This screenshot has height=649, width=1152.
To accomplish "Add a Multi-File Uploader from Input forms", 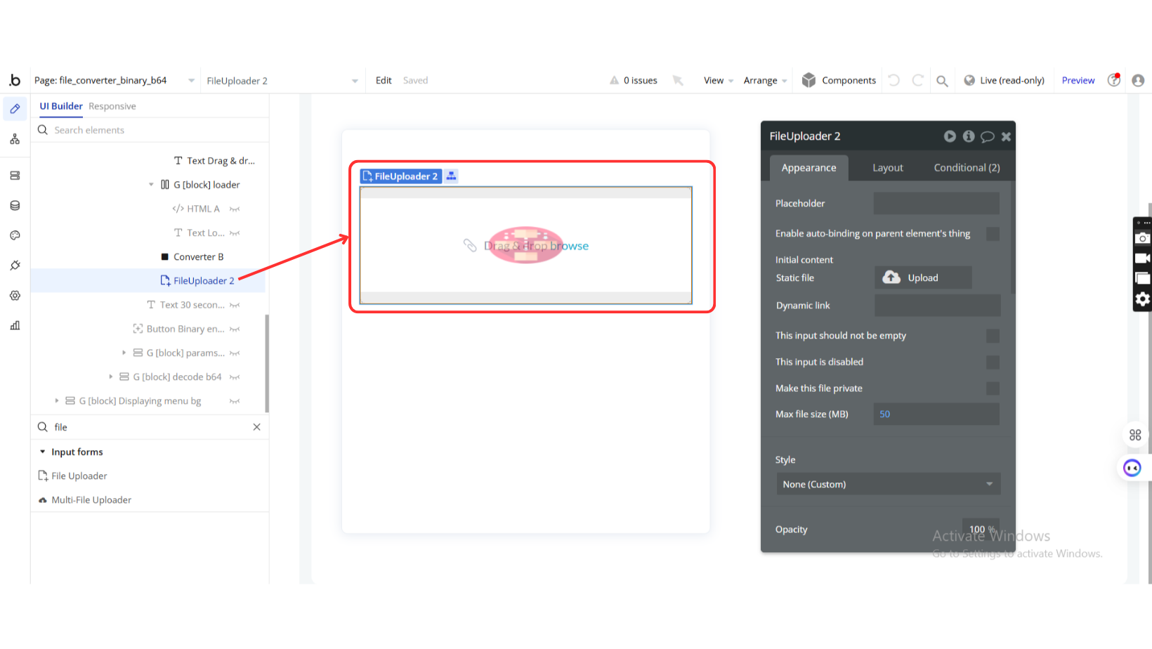I will point(85,500).
